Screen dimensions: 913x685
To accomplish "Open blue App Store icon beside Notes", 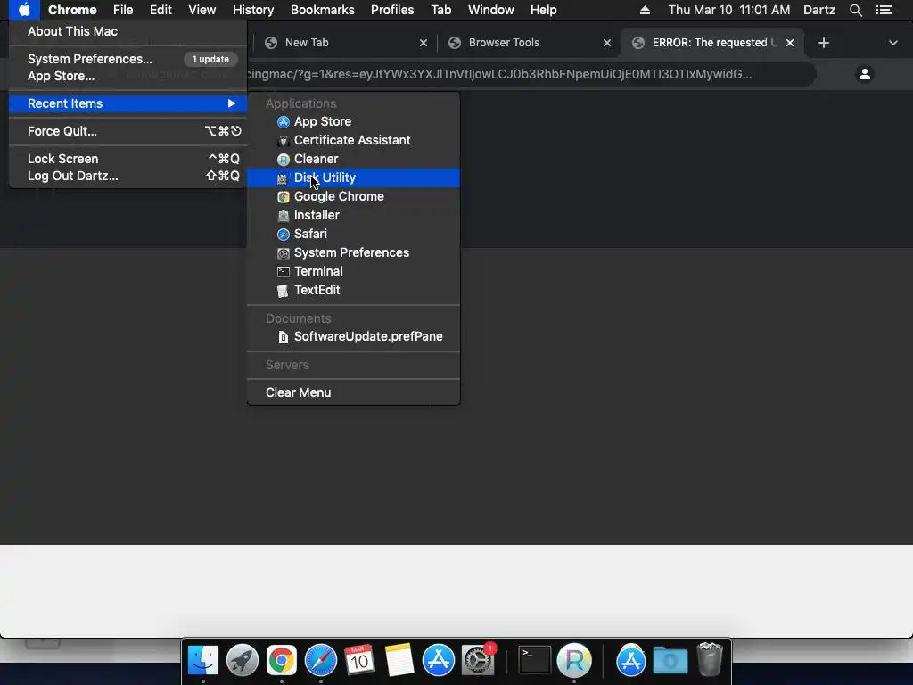I will click(x=438, y=661).
